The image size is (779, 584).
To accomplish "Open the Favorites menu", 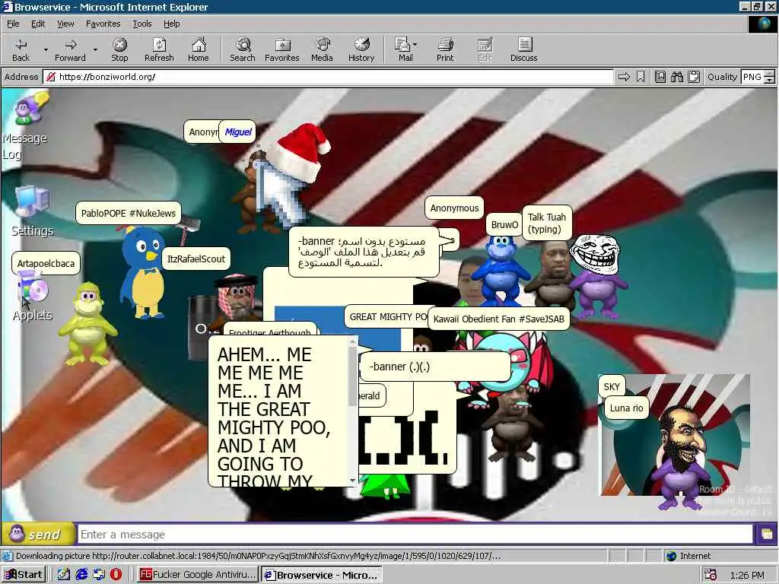I will point(103,24).
